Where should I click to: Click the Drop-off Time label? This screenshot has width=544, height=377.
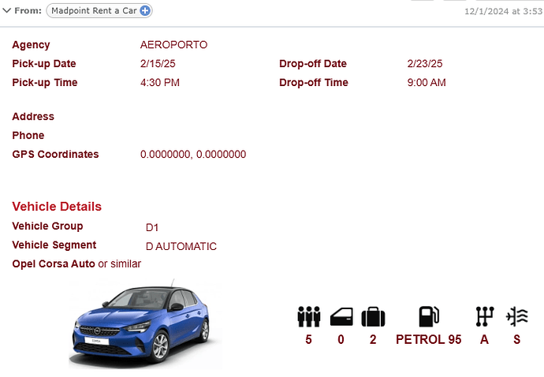pos(314,83)
